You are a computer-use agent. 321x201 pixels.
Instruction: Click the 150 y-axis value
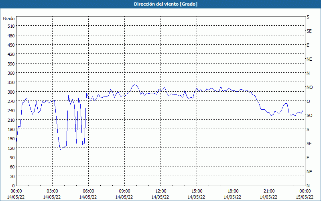tap(12, 139)
